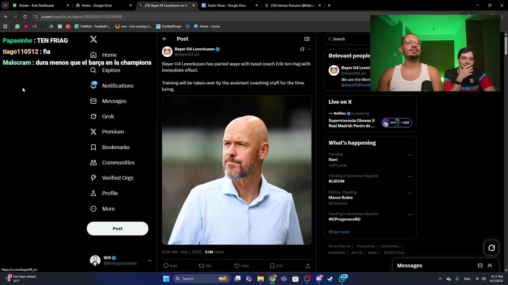Image resolution: width=508 pixels, height=285 pixels.
Task: Expand the More menu in sidebar
Action: tap(102, 209)
